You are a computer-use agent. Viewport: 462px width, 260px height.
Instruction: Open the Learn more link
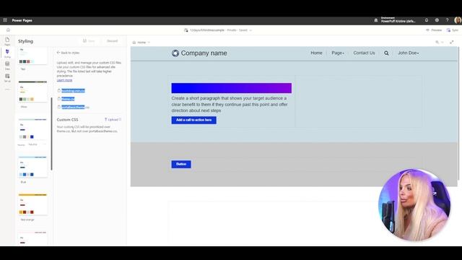tap(64, 80)
